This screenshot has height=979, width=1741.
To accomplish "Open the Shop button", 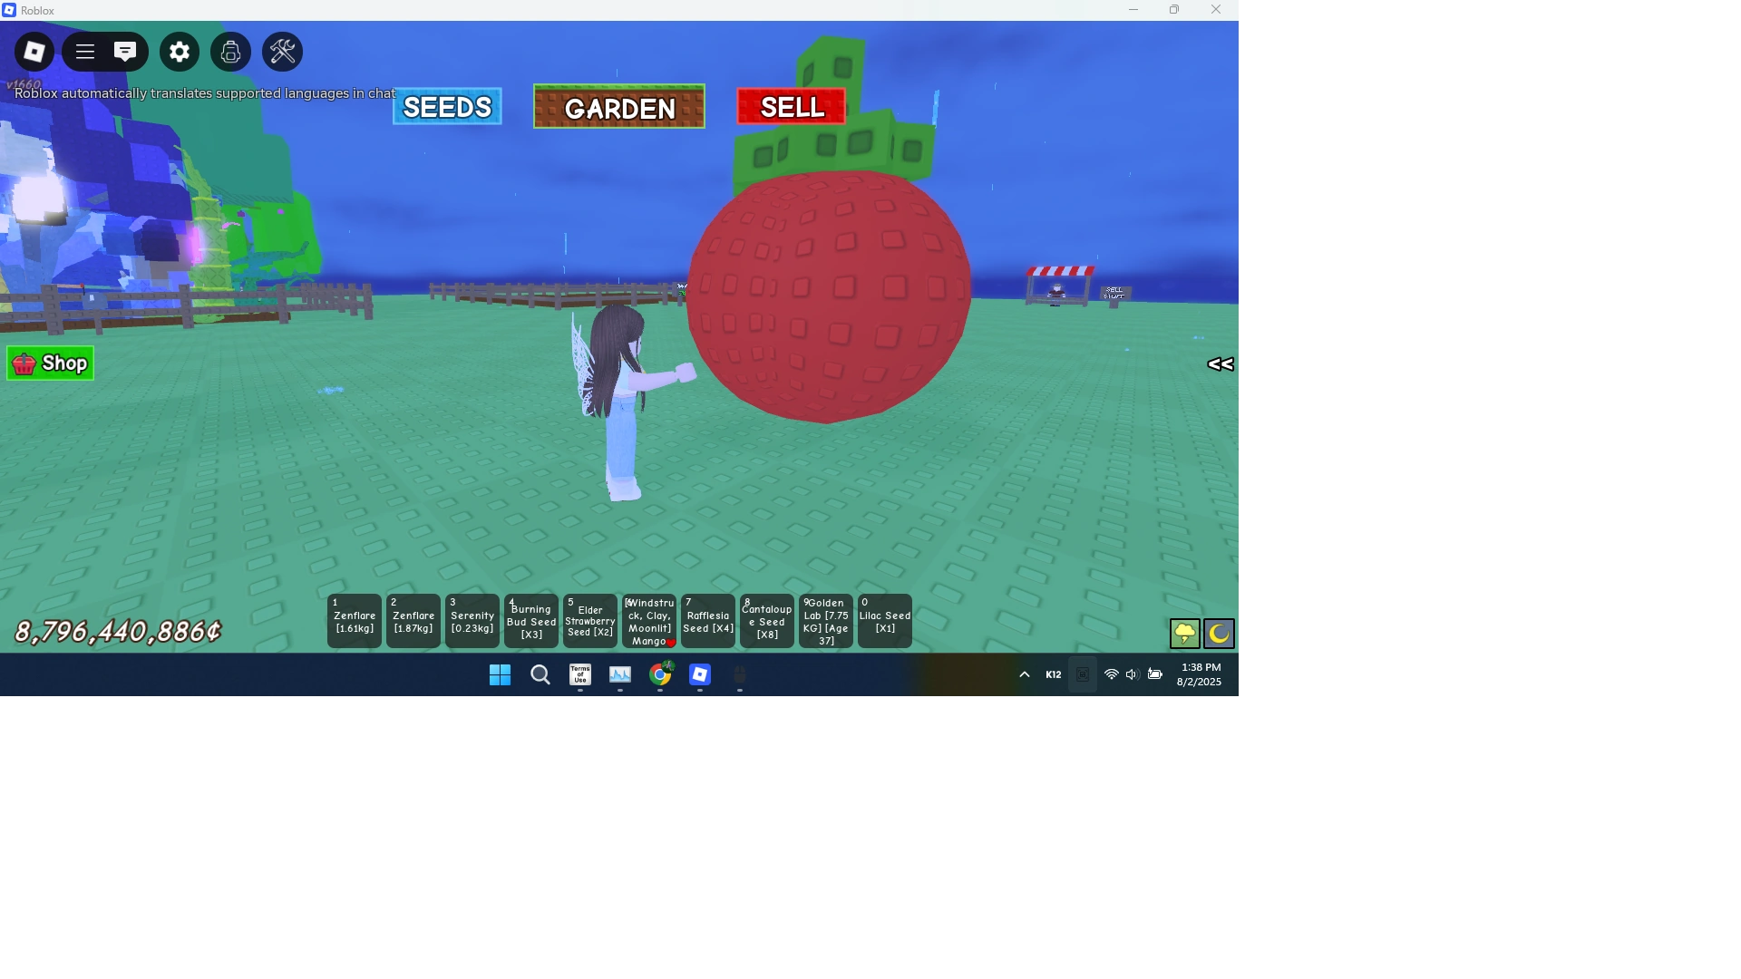I will coord(50,363).
